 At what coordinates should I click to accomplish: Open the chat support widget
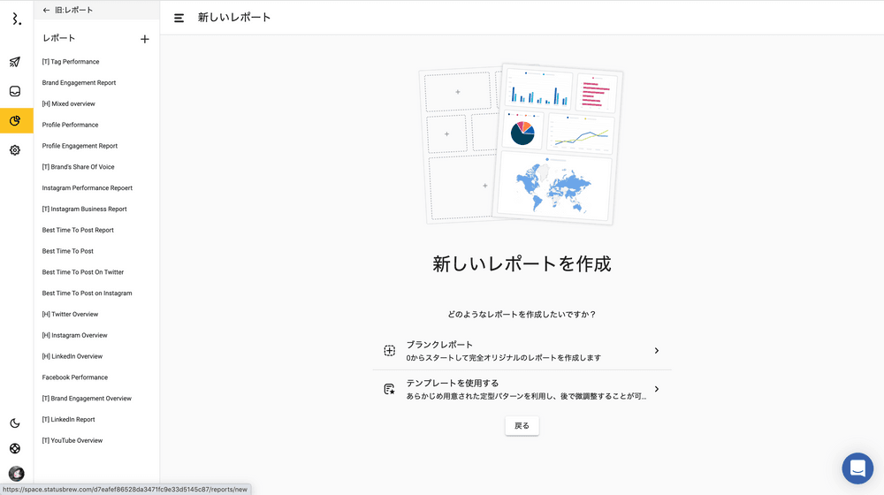point(857,468)
